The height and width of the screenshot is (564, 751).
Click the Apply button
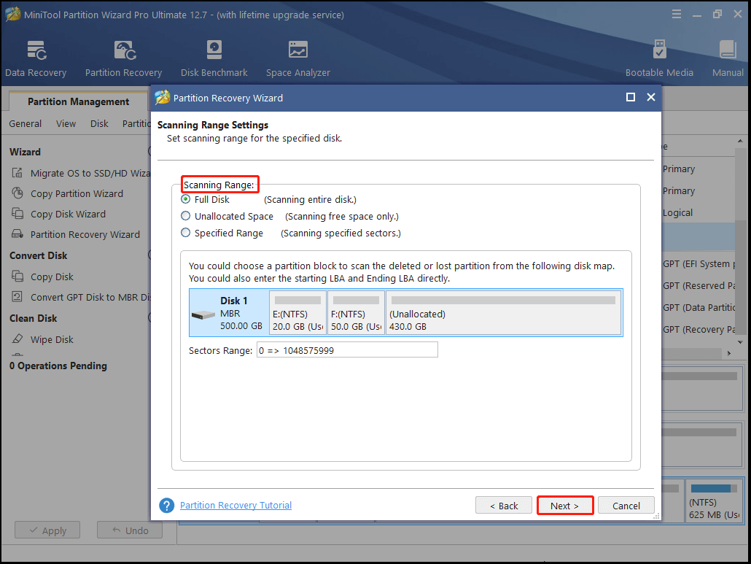click(47, 530)
